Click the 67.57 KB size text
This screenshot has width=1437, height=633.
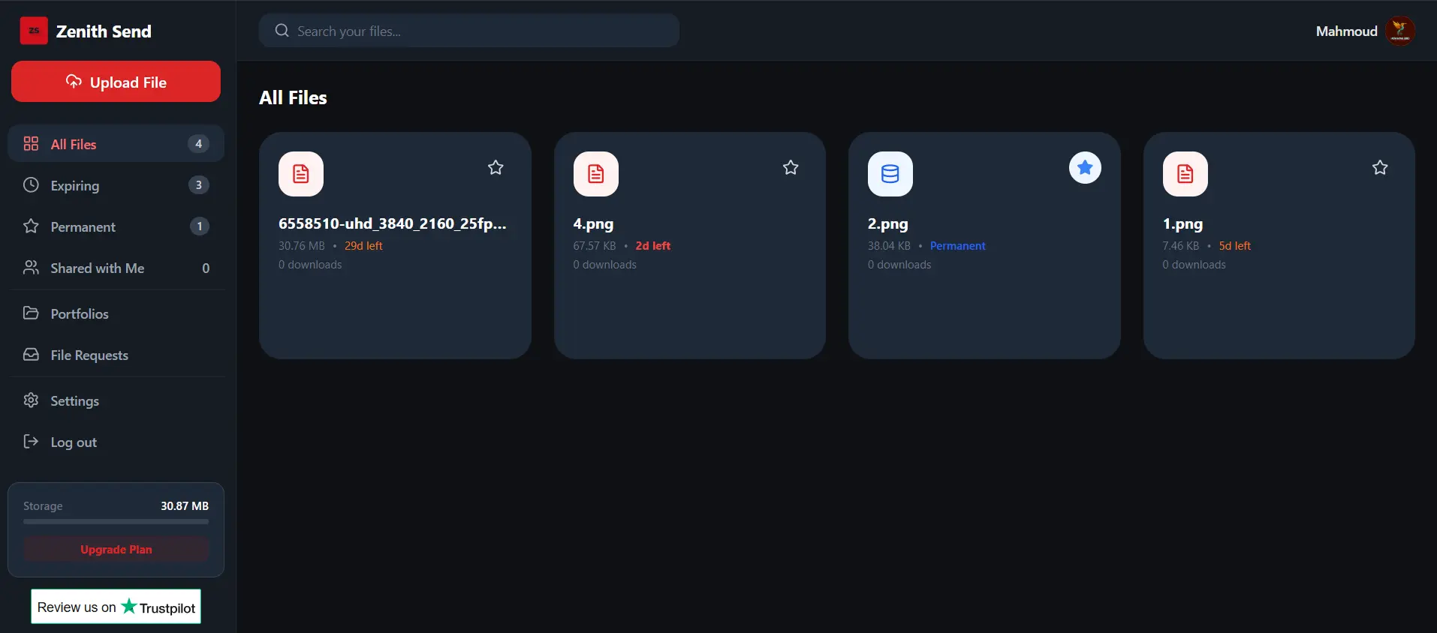595,245
